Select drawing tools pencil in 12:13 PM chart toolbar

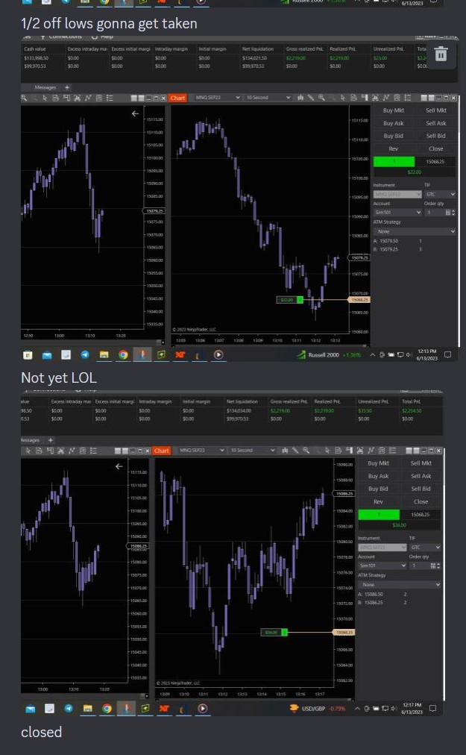pyautogui.click(x=311, y=98)
